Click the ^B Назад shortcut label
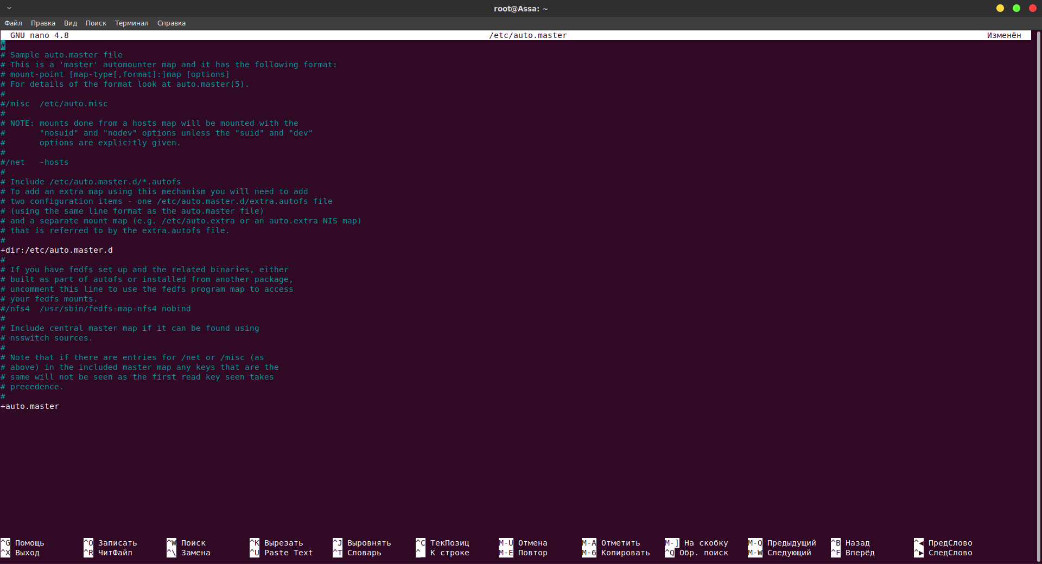Image resolution: width=1042 pixels, height=564 pixels. (850, 543)
